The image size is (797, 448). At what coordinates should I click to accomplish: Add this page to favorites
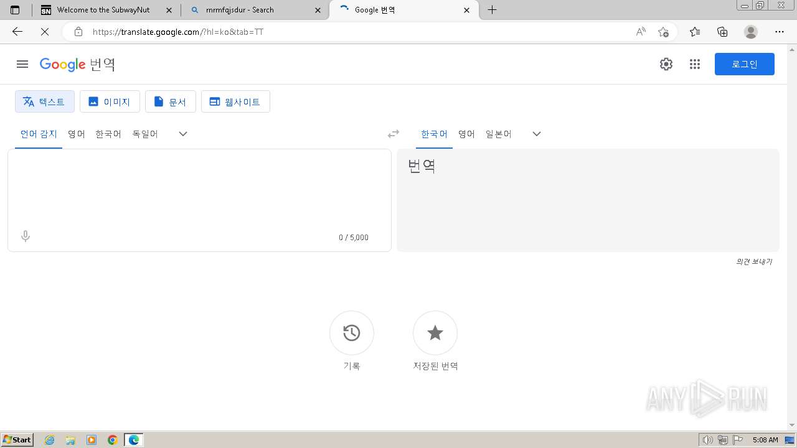[663, 32]
